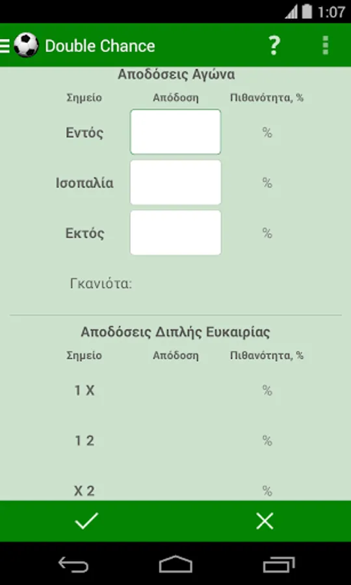Select the X 2 double chance row
Screen dimensions: 351x585
click(175, 490)
